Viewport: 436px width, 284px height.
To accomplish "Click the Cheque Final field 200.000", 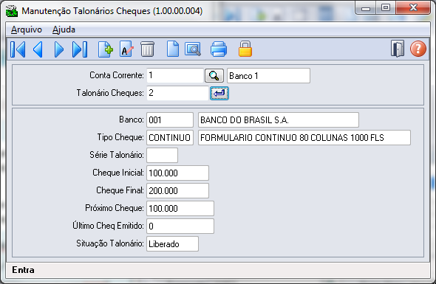I will click(x=177, y=191).
